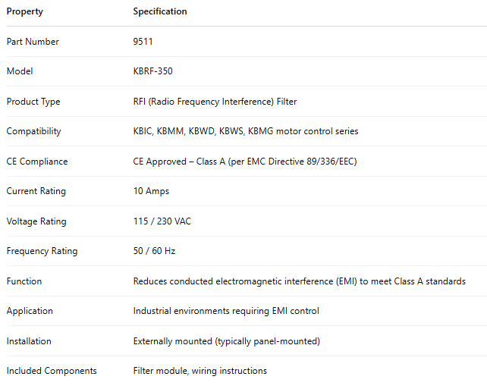487x389 pixels.
Task: Click the Compatibility row label
Action: [x=33, y=131]
